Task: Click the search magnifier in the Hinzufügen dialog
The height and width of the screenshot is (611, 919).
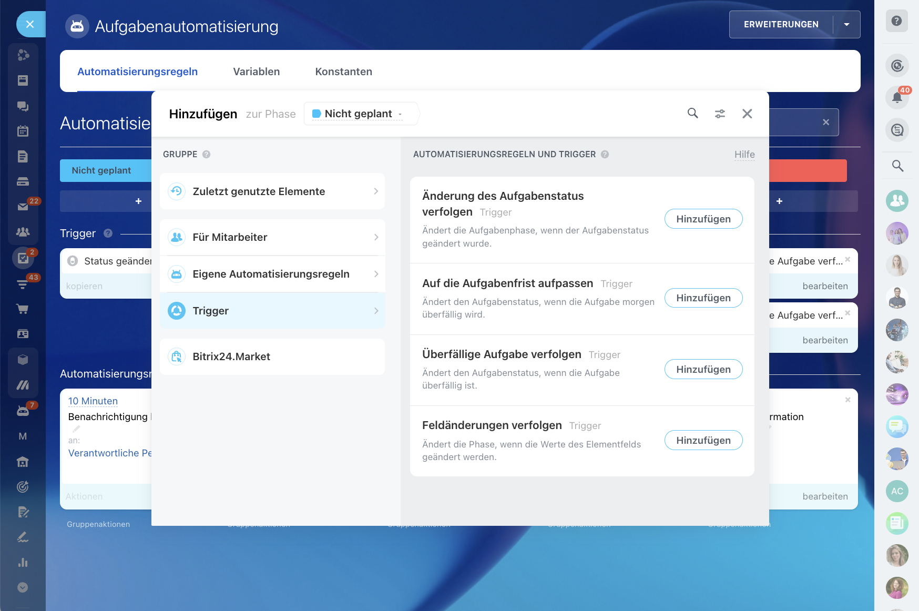Action: (692, 114)
